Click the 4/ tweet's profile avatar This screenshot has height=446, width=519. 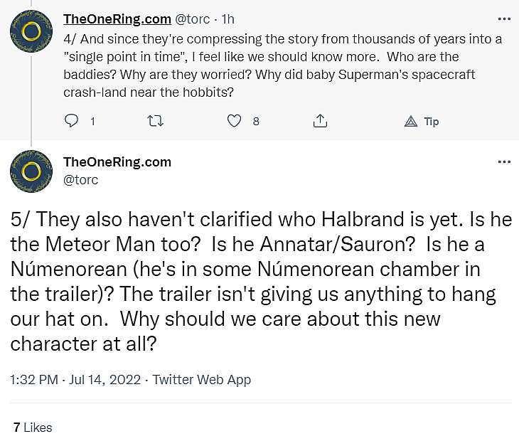click(x=30, y=31)
